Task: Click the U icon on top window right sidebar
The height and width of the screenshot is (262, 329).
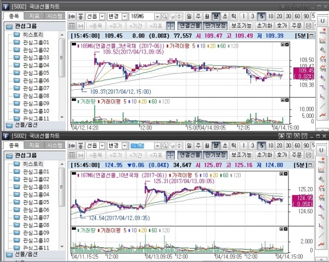Action: click(322, 21)
